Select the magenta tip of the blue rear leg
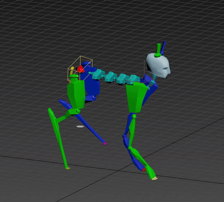The image size is (224, 202). click(105, 143)
